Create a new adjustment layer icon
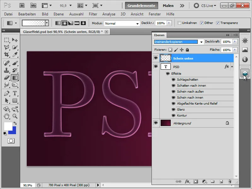Screen dimensions: 252x189 coord(204,181)
